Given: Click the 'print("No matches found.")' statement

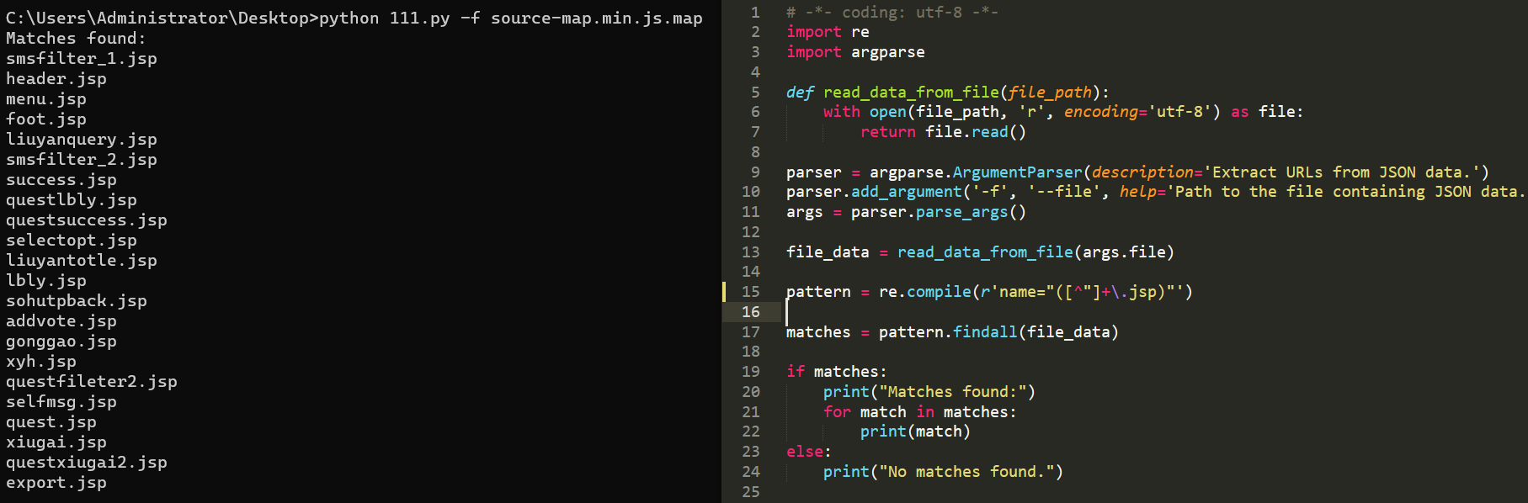Looking at the screenshot, I should pyautogui.click(x=942, y=472).
